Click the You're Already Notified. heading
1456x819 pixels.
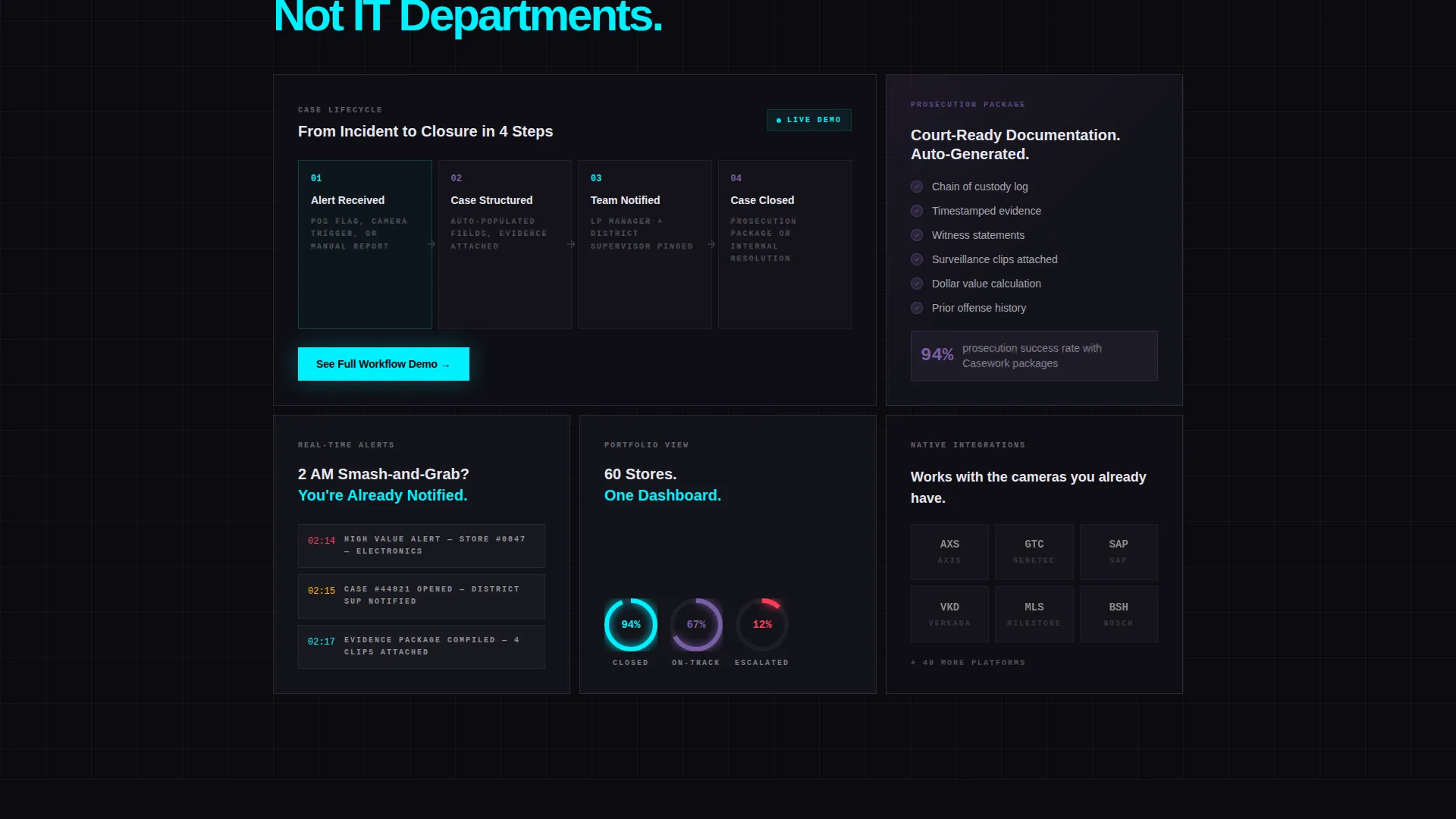(x=382, y=495)
